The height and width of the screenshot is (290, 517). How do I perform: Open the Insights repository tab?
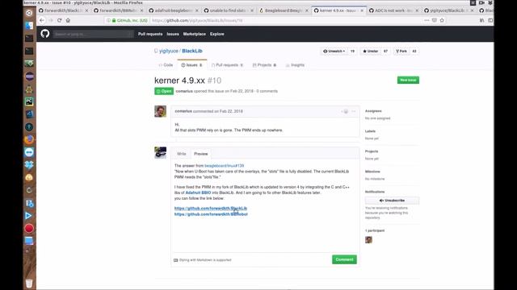pyautogui.click(x=295, y=65)
